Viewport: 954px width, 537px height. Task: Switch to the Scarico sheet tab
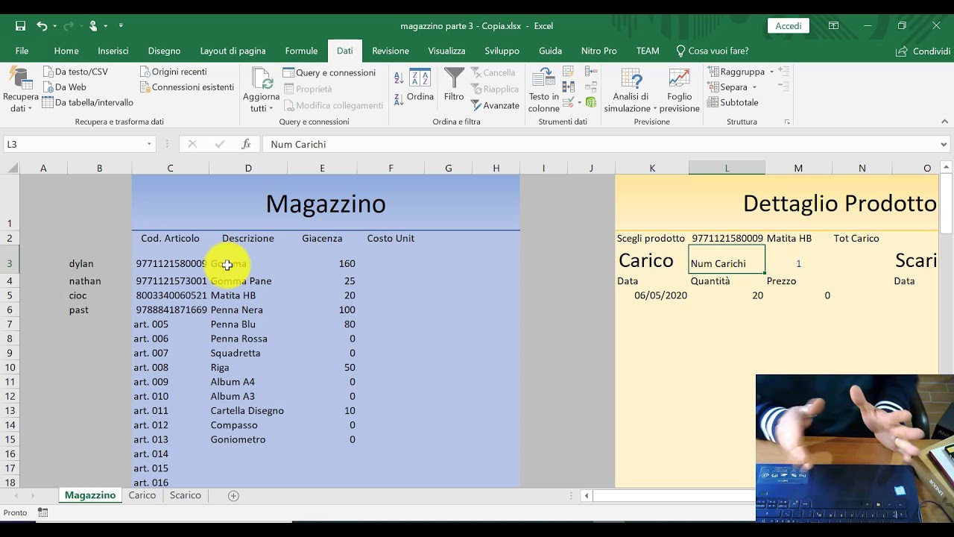[x=185, y=495]
